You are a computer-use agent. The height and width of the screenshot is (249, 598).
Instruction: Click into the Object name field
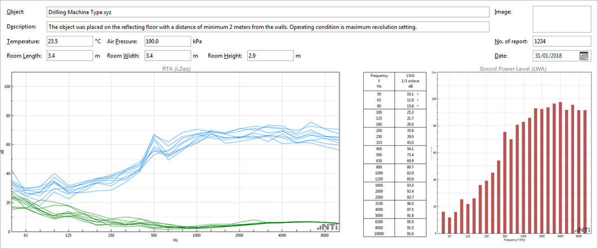pyautogui.click(x=268, y=12)
